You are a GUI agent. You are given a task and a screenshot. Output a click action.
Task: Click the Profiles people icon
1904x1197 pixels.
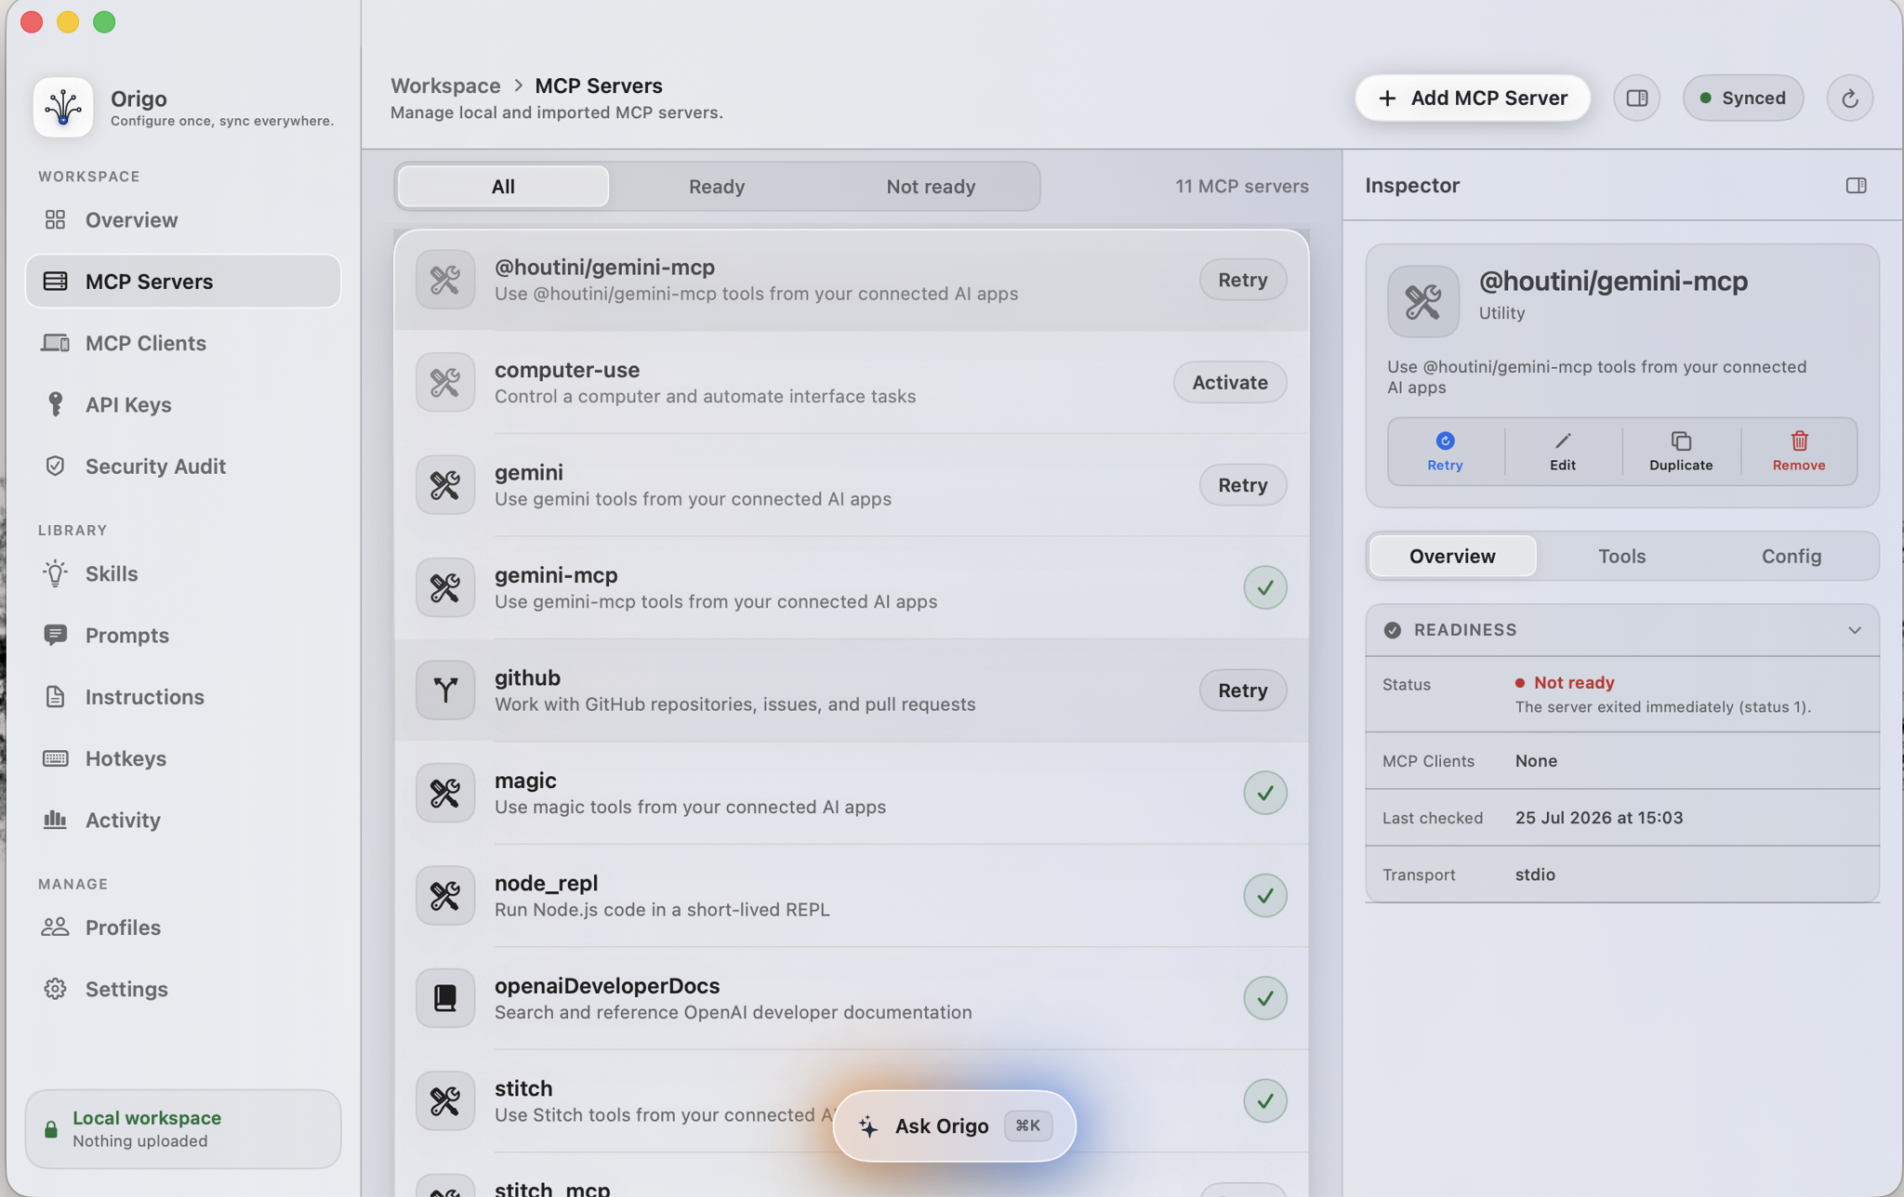pyautogui.click(x=55, y=927)
